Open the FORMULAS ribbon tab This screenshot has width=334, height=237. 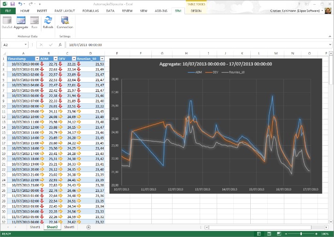pos(91,11)
